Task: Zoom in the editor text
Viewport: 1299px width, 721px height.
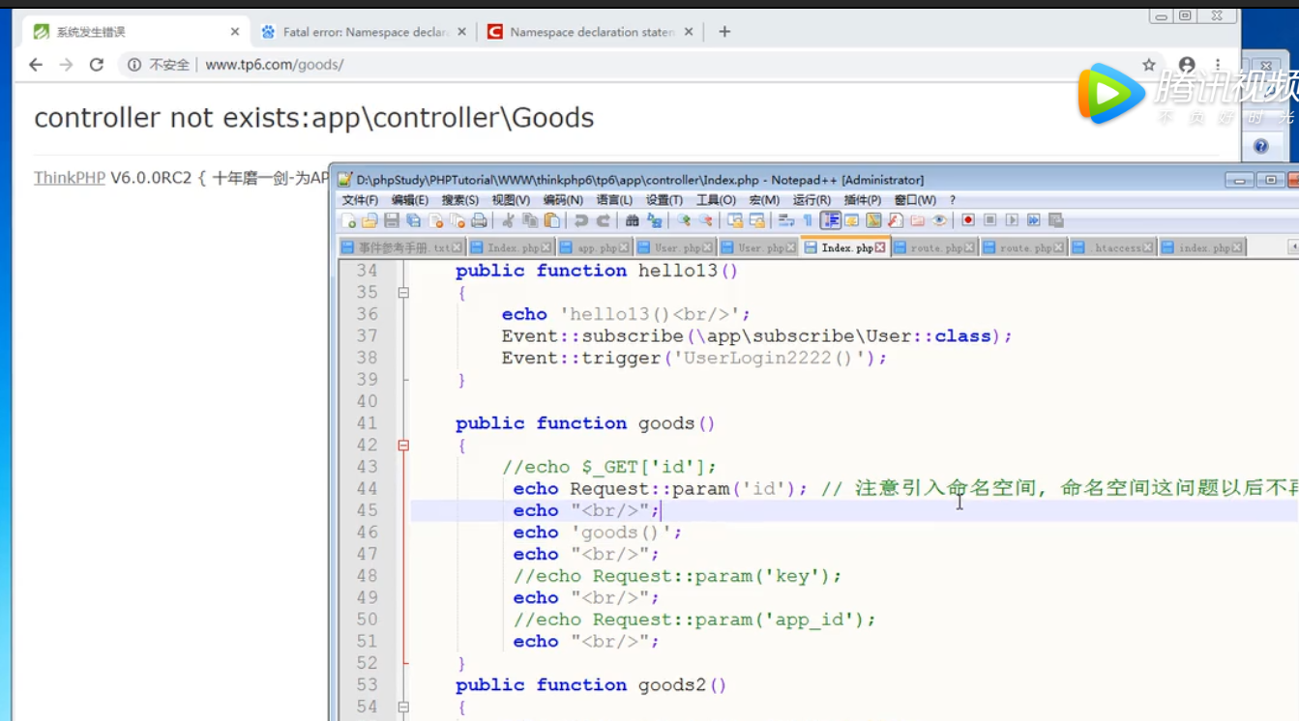Action: [x=684, y=220]
